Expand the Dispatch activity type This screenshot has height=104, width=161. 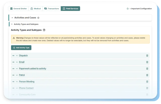(x=17, y=56)
